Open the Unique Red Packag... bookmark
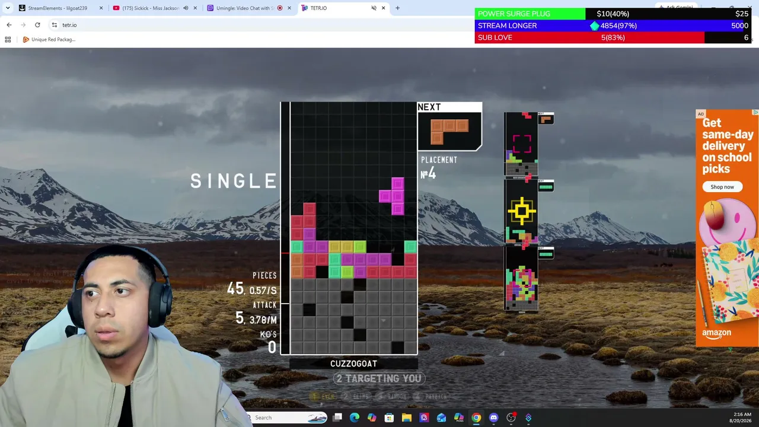Screen dimensions: 759x427 [49, 40]
